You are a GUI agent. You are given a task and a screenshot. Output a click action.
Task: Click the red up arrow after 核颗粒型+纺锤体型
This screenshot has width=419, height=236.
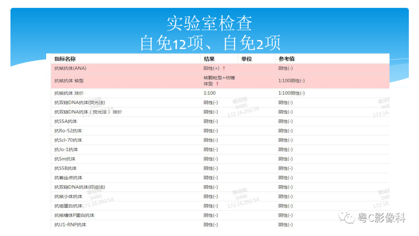click(217, 84)
